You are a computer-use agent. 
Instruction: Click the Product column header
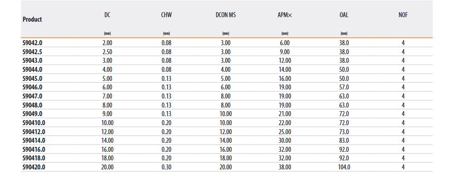pyautogui.click(x=32, y=19)
